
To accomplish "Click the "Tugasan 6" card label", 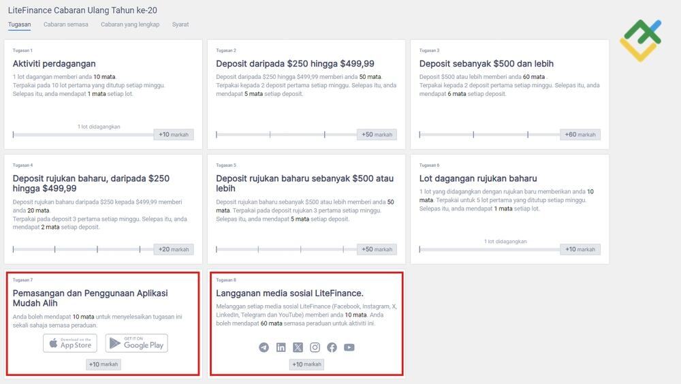I will click(x=429, y=165).
